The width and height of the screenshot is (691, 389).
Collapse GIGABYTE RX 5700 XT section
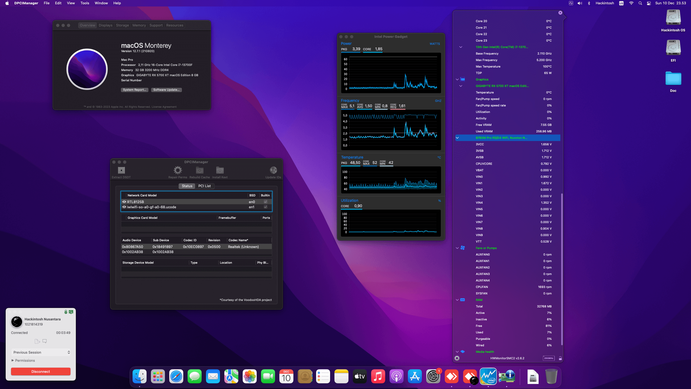pyautogui.click(x=461, y=86)
